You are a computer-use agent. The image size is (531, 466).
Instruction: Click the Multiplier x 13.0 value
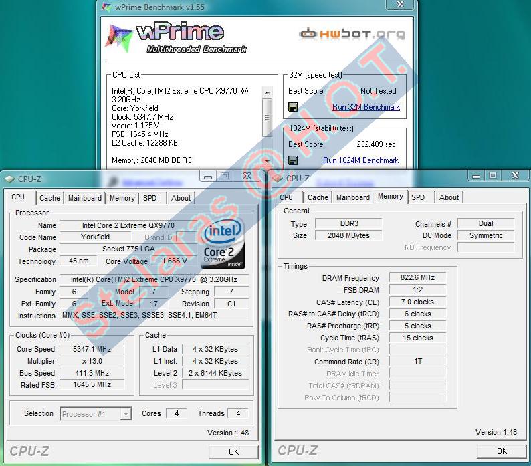[x=92, y=361]
